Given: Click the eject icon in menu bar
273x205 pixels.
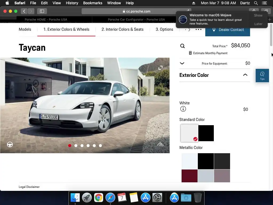Looking at the screenshot, I should [x=194, y=3].
